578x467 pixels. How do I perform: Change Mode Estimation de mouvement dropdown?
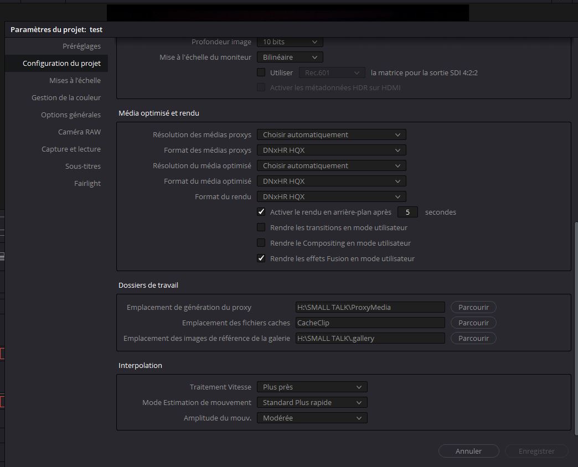tap(312, 402)
